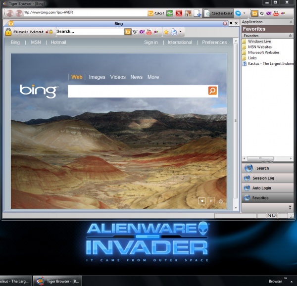Open the Bing link in the page header
Screen dimensions: 297x286
[15, 42]
